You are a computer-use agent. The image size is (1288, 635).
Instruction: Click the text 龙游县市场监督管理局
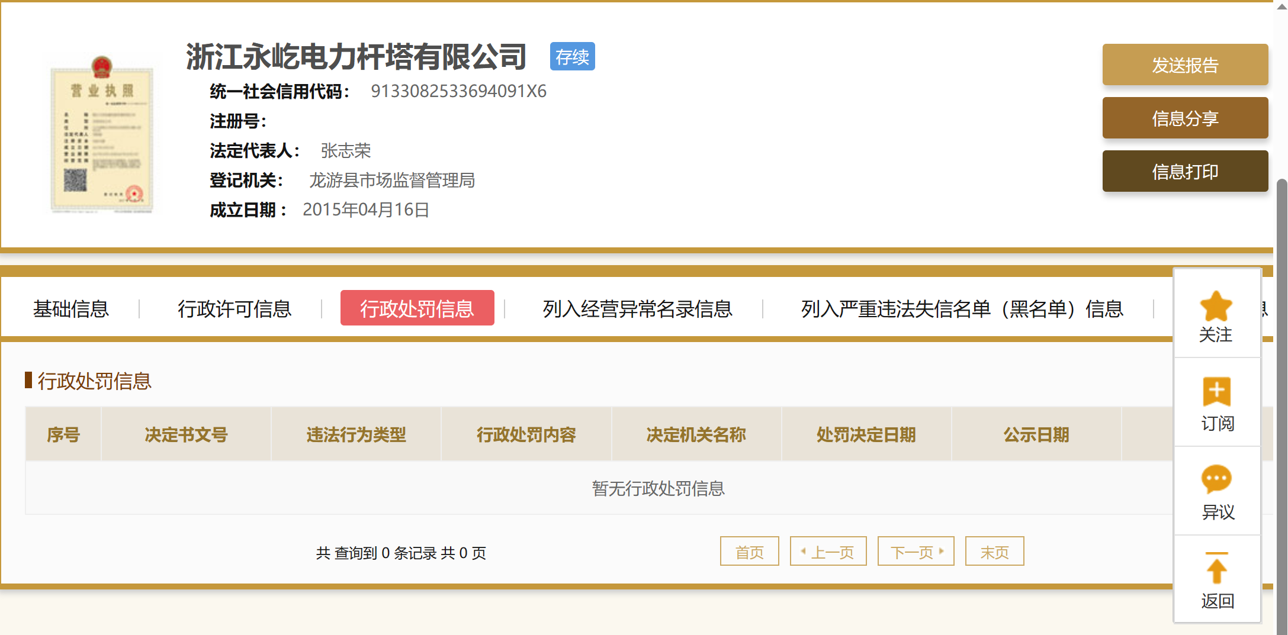[x=392, y=180]
